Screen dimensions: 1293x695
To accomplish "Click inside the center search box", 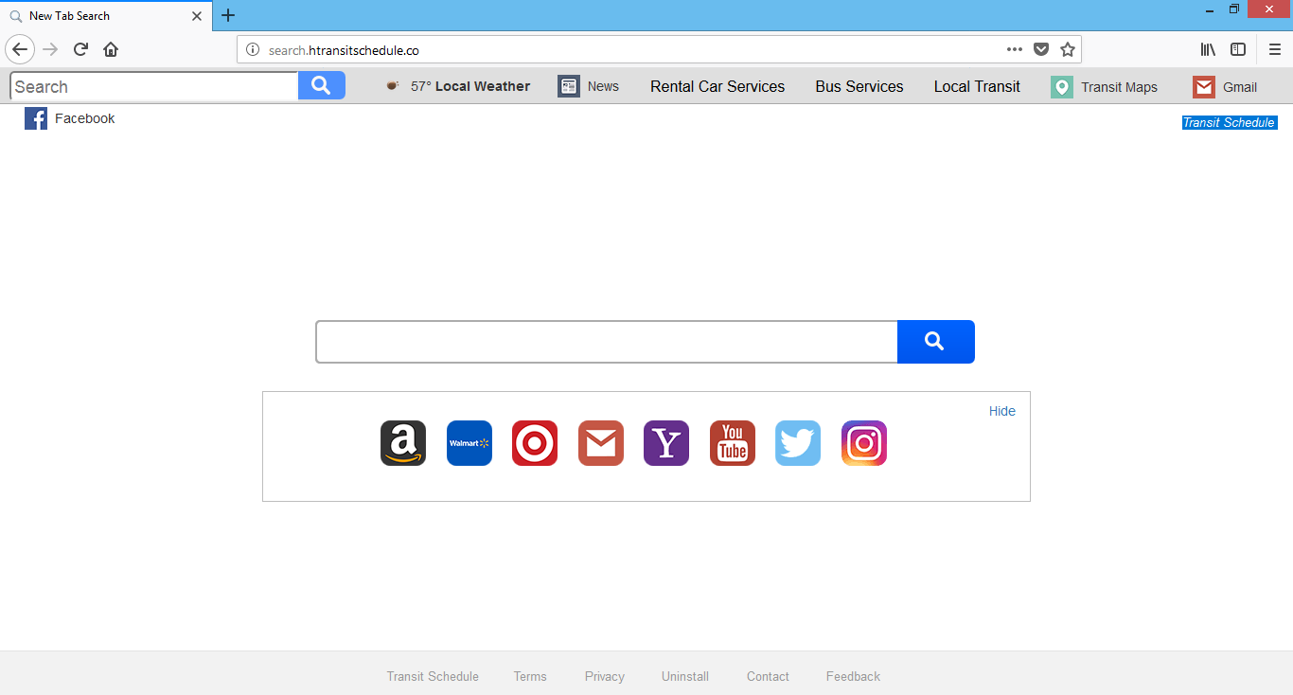I will [x=606, y=341].
